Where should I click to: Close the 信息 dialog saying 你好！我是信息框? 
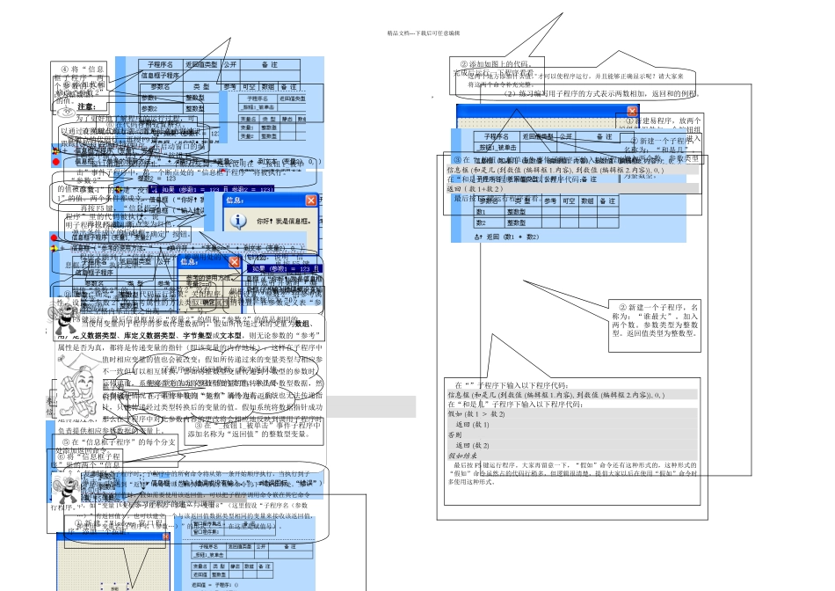311,201
